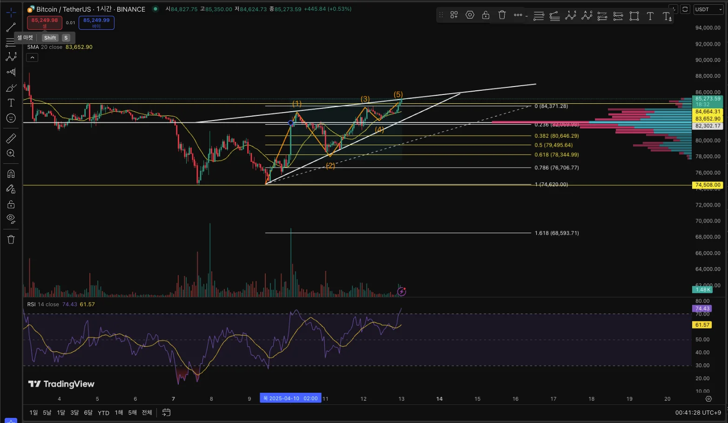The width and height of the screenshot is (728, 423).
Task: Select the ruler measure tool
Action: (x=11, y=138)
